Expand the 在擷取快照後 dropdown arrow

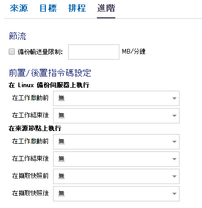pyautogui.click(x=174, y=194)
